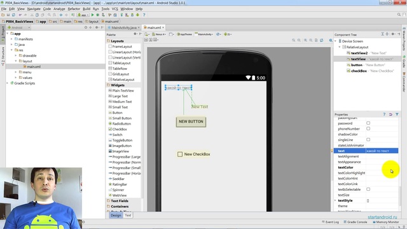The image size is (407, 229).
Task: Click the Project panel gear settings icon
Action: (x=97, y=27)
